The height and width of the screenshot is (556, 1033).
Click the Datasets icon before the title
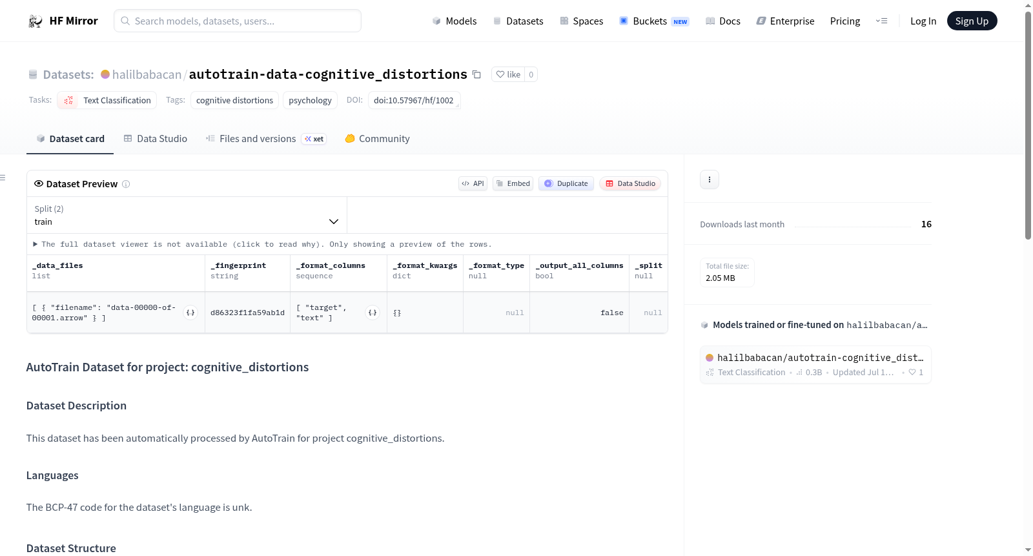[33, 74]
